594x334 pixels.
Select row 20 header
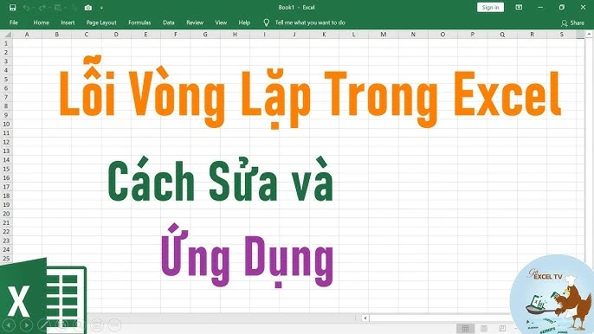tap(6, 214)
